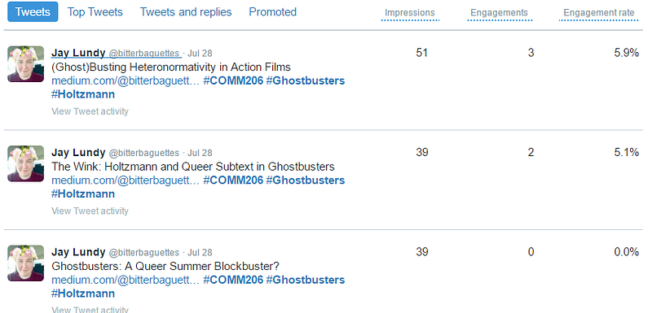Viewport: 652px width, 313px height.
Task: Switch to Top Tweets tab
Action: [95, 12]
